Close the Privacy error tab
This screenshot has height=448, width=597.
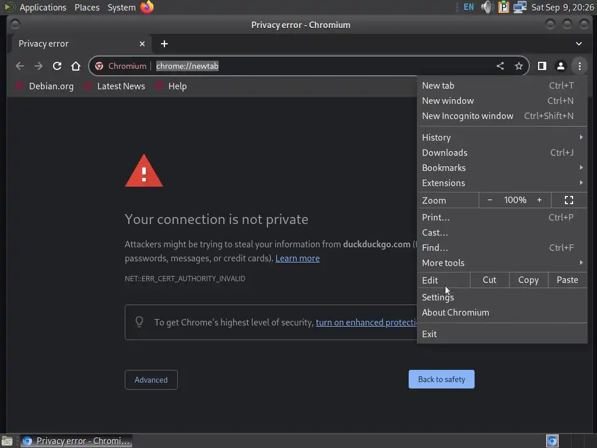pyautogui.click(x=142, y=44)
